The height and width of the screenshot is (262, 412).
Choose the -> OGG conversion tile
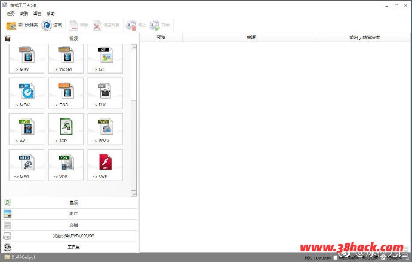tap(66, 93)
